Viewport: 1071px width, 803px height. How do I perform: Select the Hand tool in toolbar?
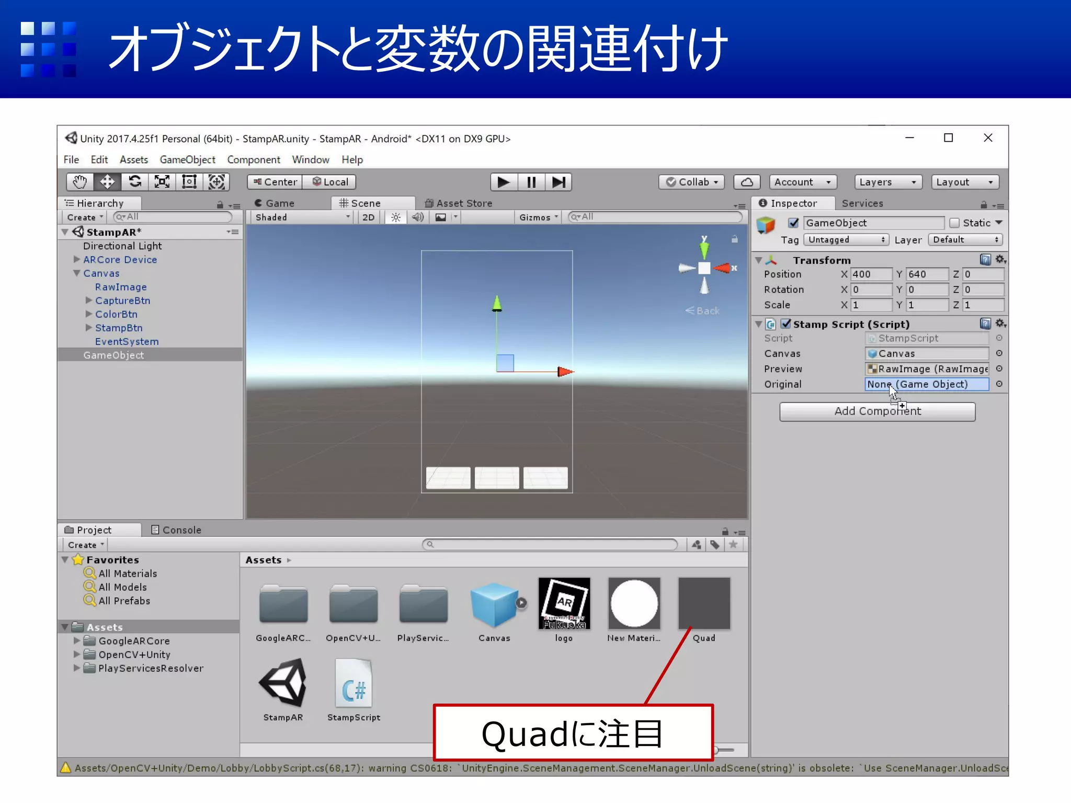pyautogui.click(x=80, y=182)
